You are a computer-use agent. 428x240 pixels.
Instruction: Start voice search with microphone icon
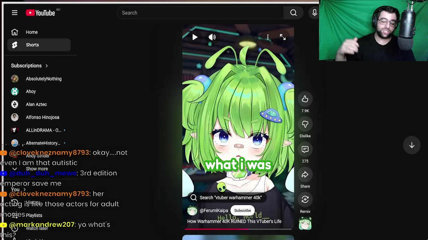pyautogui.click(x=314, y=13)
